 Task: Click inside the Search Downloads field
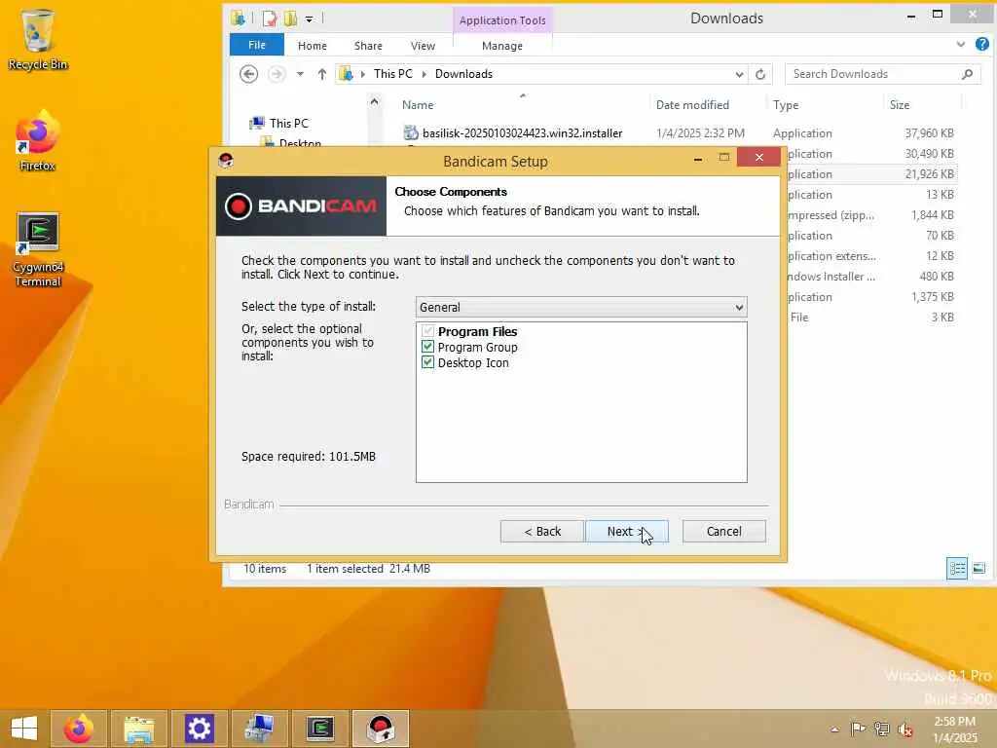click(x=873, y=74)
